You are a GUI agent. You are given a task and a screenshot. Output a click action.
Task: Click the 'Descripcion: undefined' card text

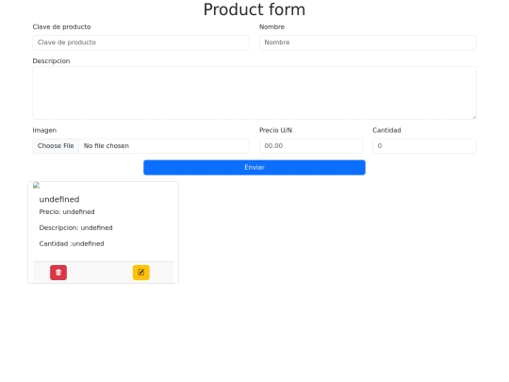[76, 227]
